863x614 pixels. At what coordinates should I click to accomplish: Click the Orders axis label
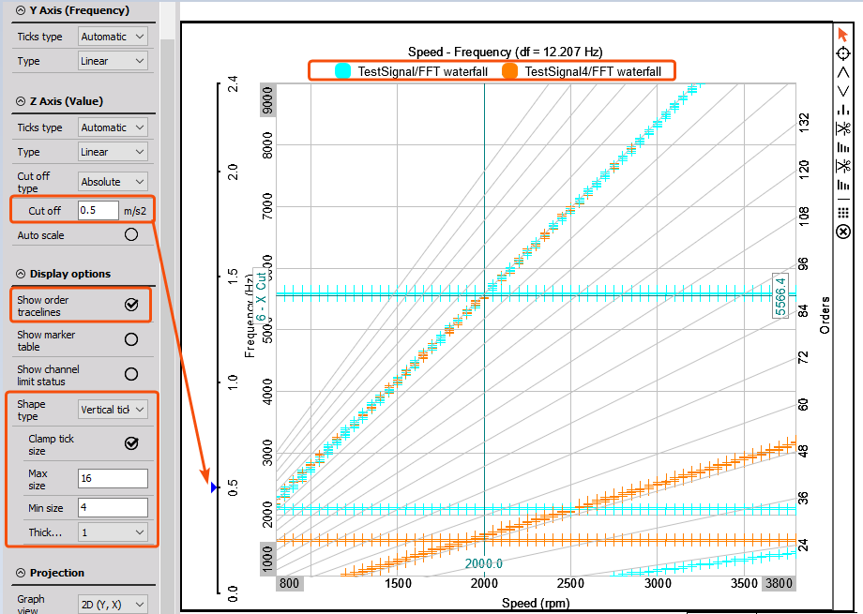[825, 315]
